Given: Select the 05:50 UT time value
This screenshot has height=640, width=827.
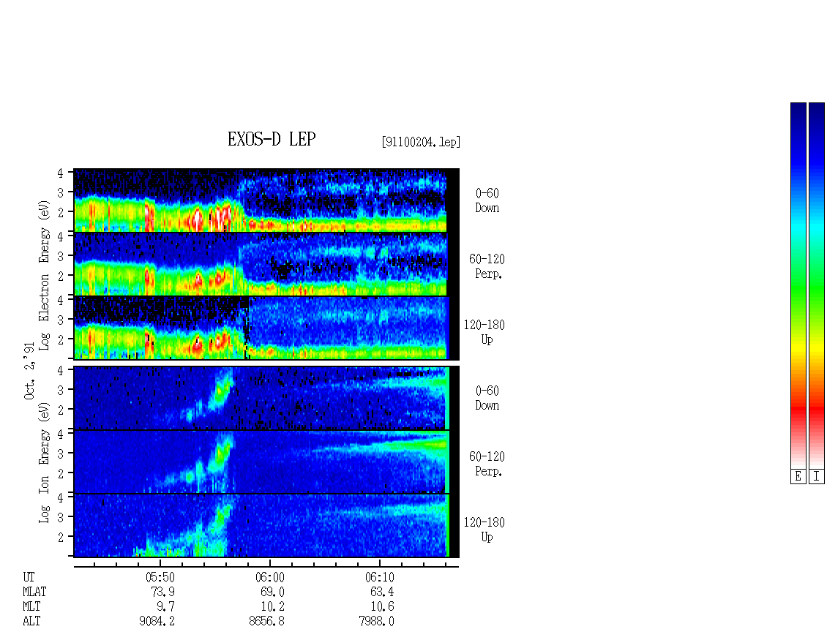Looking at the screenshot, I should coord(160,577).
